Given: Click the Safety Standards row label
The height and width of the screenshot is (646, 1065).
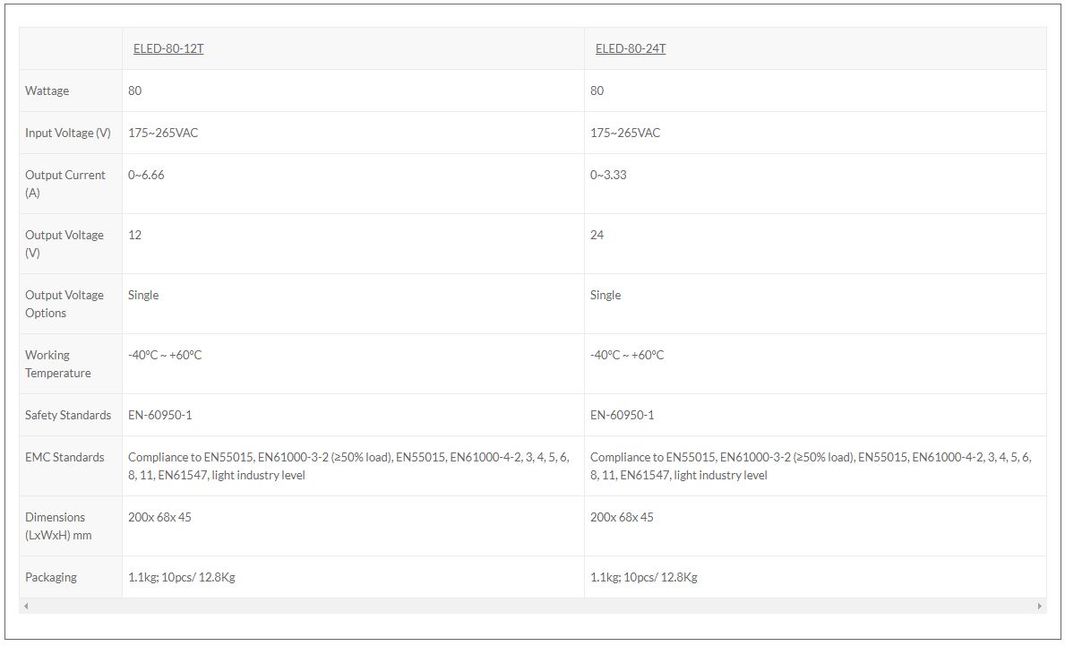Looking at the screenshot, I should (x=68, y=415).
